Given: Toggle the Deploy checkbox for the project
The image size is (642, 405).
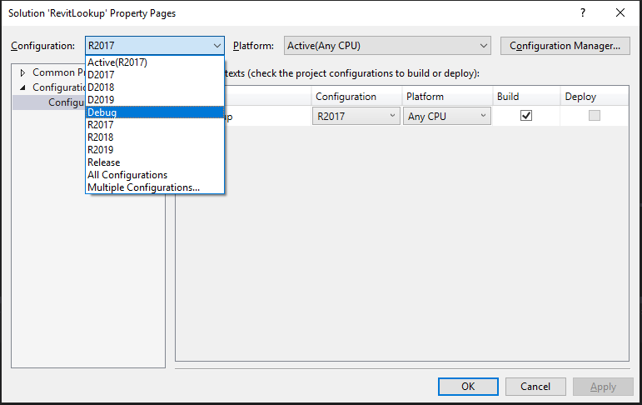Looking at the screenshot, I should pos(594,116).
